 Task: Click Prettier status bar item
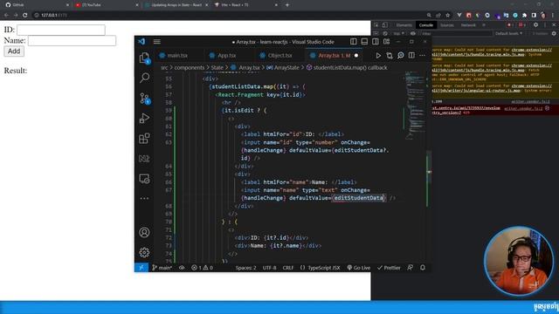coord(389,268)
